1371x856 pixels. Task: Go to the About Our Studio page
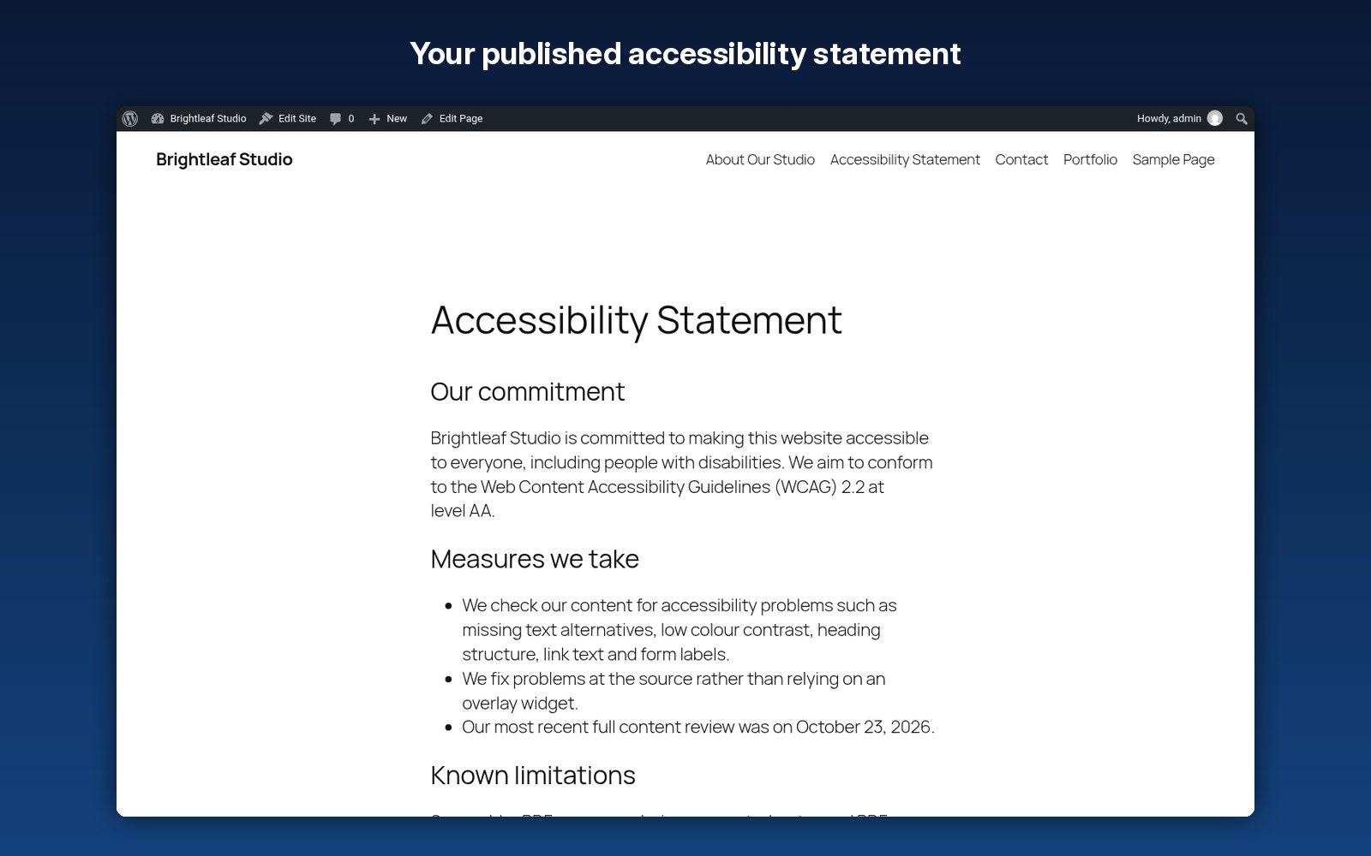tap(760, 159)
